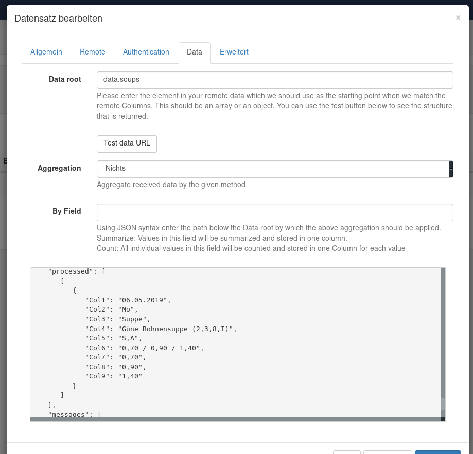Click horizontal scrollbar of JSON output
The height and width of the screenshot is (454, 473).
pos(236,419)
